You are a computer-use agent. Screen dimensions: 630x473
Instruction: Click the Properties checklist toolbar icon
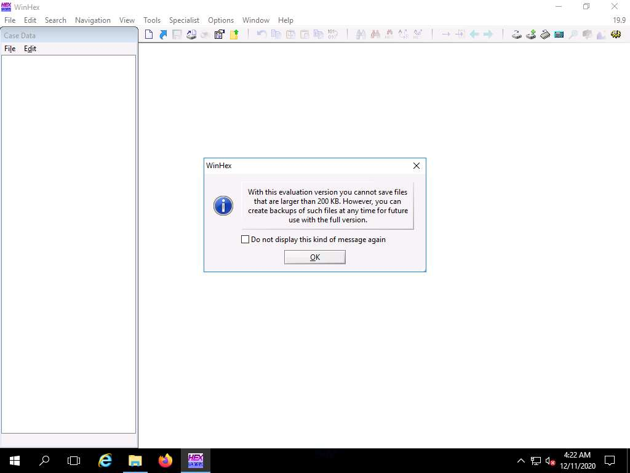219,34
